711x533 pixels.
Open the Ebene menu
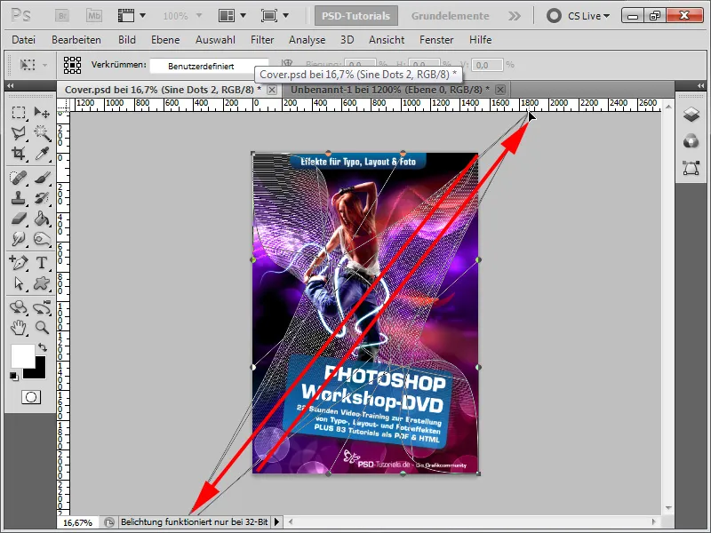tap(165, 40)
